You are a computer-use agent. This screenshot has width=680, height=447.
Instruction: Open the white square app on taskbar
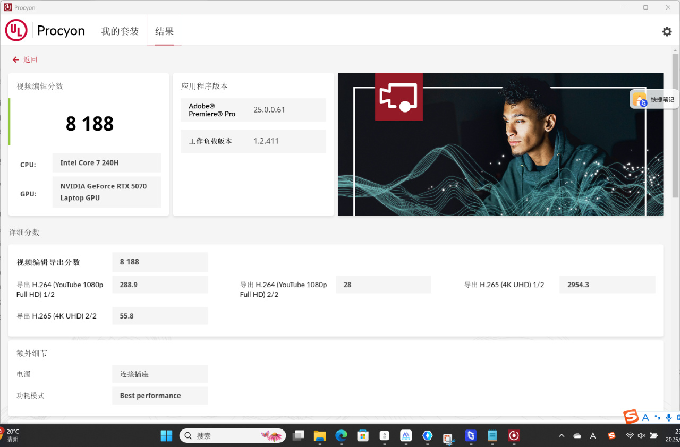[x=384, y=436]
